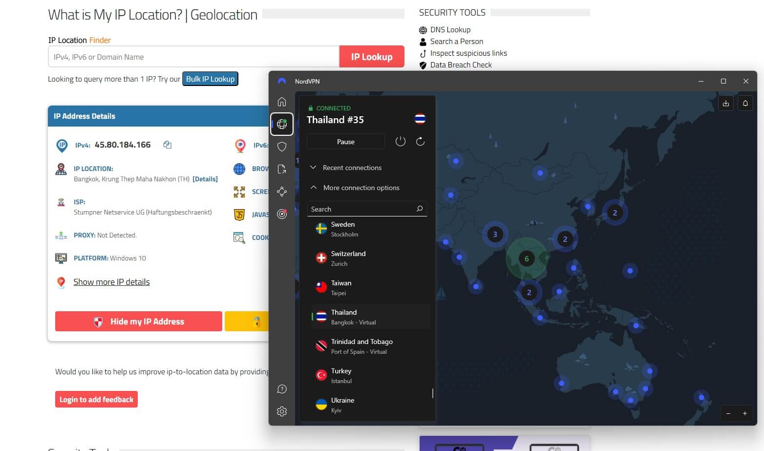Image resolution: width=764 pixels, height=451 pixels.
Task: Click the country list scrollbar thumb
Action: [x=433, y=393]
